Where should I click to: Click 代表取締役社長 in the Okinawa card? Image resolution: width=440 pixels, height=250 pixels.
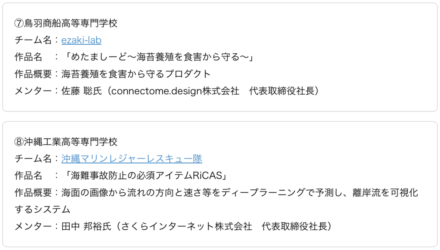tap(294, 226)
